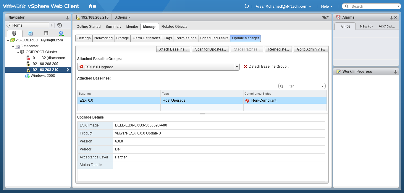The width and height of the screenshot is (404, 193).
Task: Click the refresh icon in top bar
Action: (247, 6)
